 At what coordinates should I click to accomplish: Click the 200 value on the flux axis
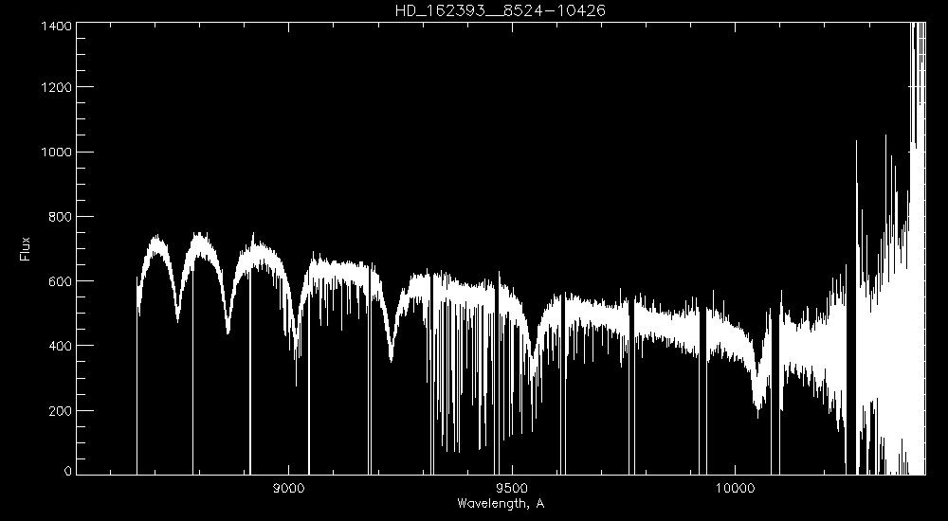point(60,410)
